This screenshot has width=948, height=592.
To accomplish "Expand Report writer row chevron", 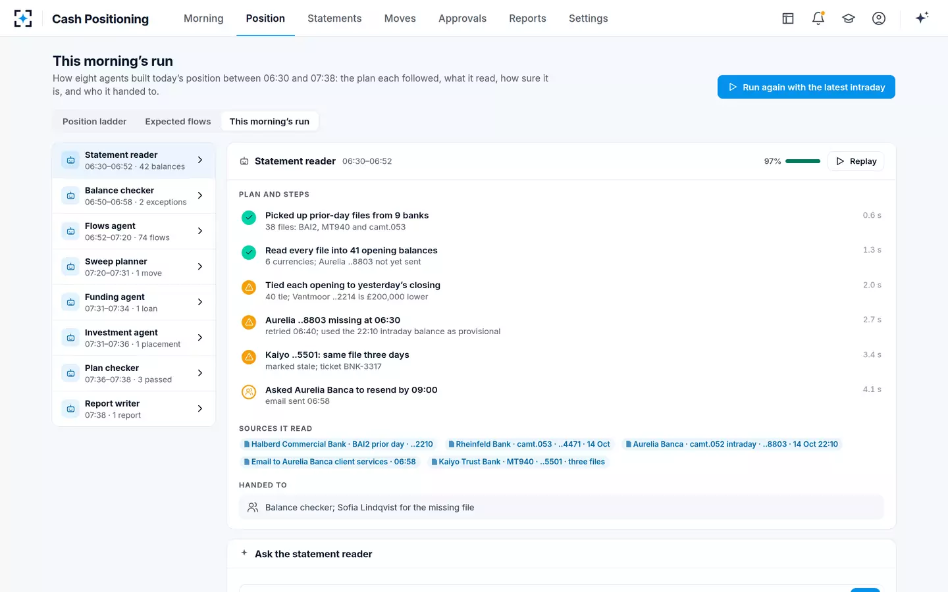I will point(200,408).
